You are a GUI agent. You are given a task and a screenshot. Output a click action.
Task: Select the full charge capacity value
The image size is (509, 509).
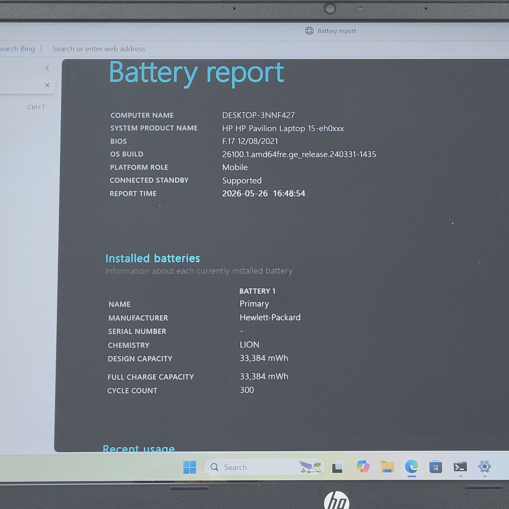(264, 377)
